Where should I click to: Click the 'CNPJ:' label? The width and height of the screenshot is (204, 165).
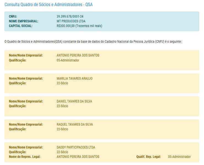click(x=13, y=17)
